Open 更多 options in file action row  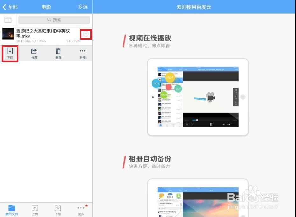click(x=82, y=54)
